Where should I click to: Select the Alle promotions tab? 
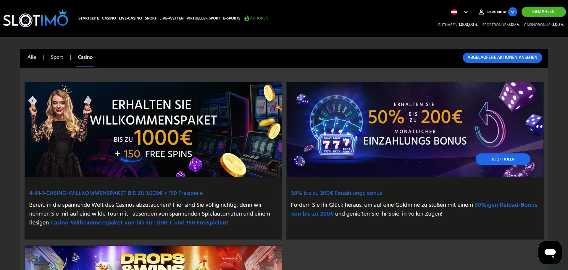click(32, 57)
